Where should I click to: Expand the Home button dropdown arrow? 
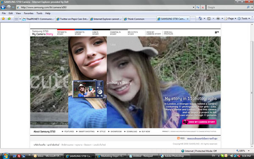click(204, 19)
